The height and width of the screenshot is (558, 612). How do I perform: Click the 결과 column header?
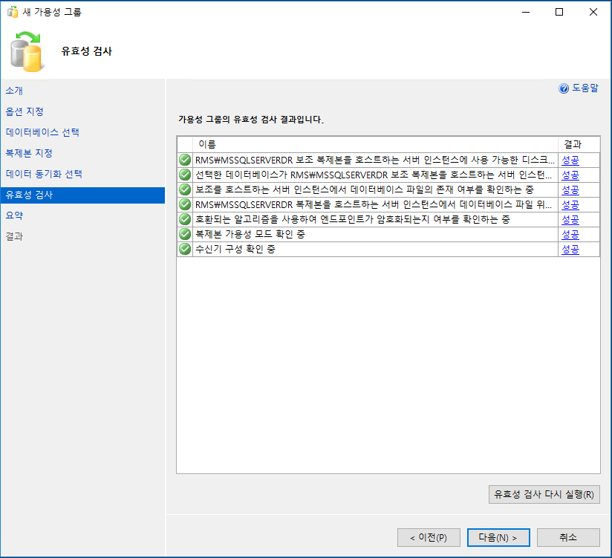pyautogui.click(x=579, y=144)
